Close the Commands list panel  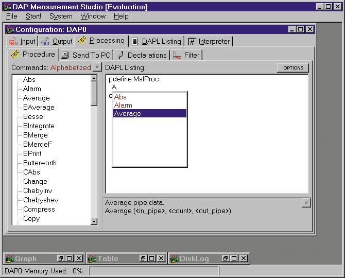click(x=97, y=67)
